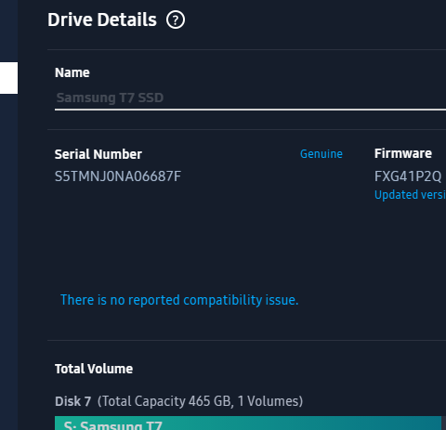Image resolution: width=446 pixels, height=430 pixels.
Task: Edit the drive name field Samsung T7 SSD
Action: [x=250, y=98]
